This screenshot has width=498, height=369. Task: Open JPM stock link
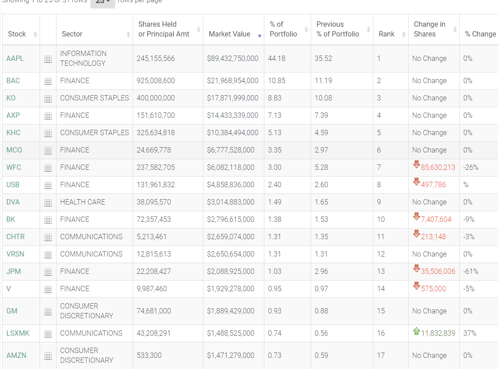click(14, 271)
